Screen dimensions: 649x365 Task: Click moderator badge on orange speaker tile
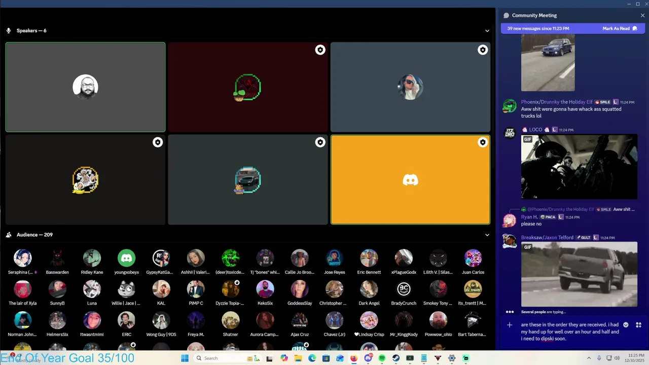click(483, 142)
